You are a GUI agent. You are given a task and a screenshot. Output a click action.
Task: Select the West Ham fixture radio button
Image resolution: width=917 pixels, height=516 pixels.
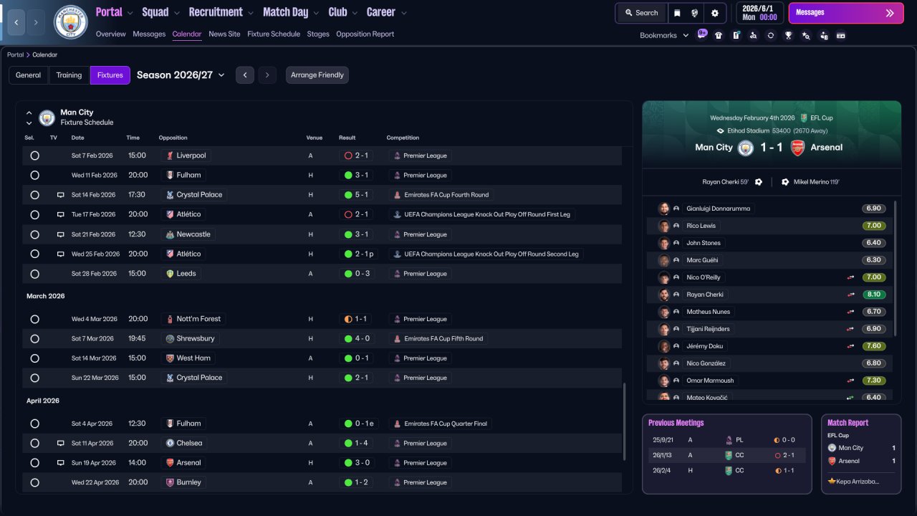34,358
